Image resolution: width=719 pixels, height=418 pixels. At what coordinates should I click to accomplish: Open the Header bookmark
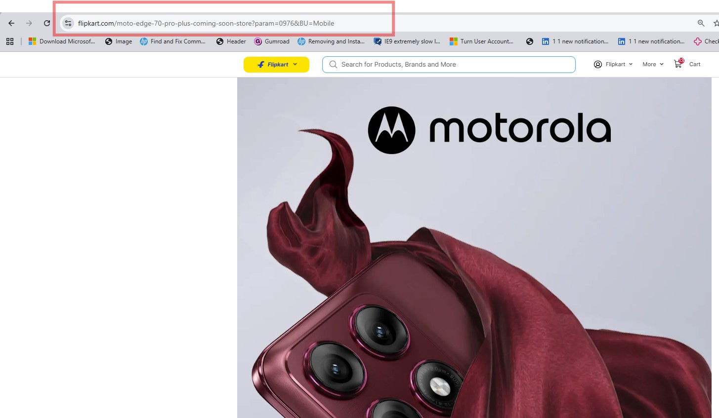(x=231, y=41)
